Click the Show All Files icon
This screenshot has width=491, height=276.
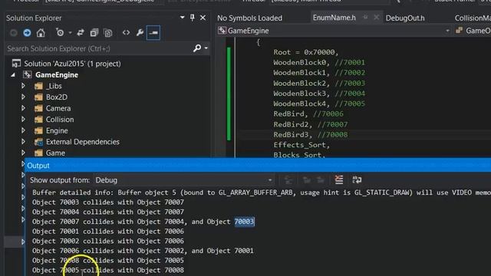(x=108, y=32)
